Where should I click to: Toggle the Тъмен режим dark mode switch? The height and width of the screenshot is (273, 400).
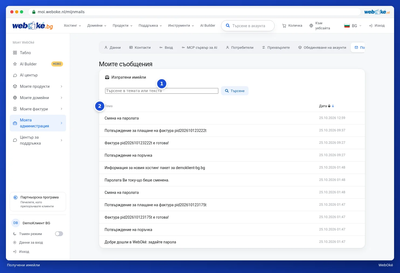click(59, 234)
